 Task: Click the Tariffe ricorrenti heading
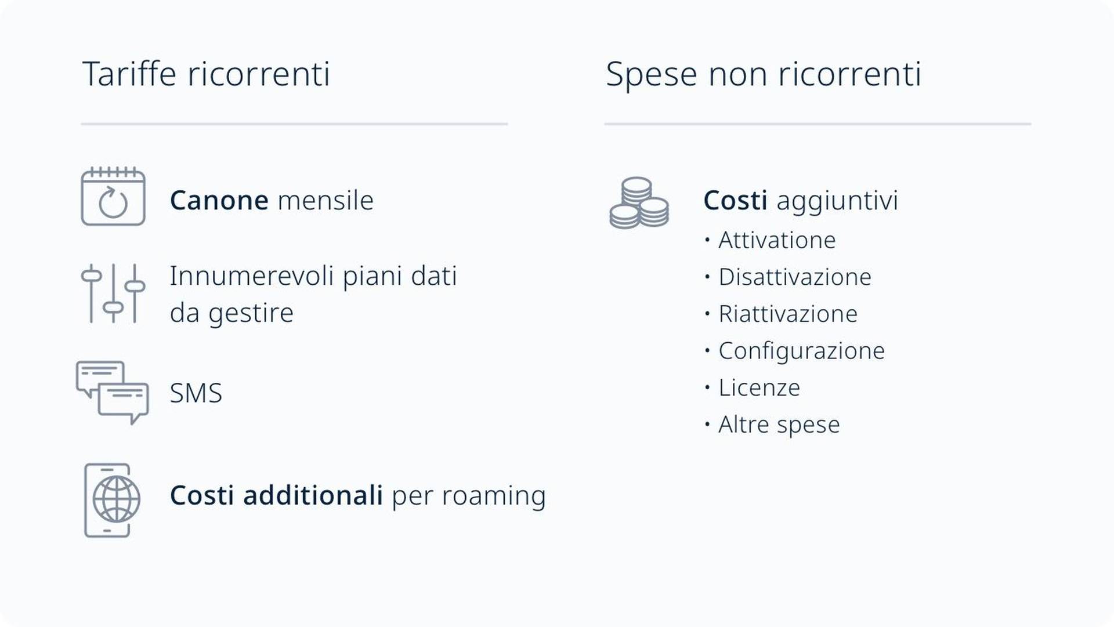coord(207,74)
